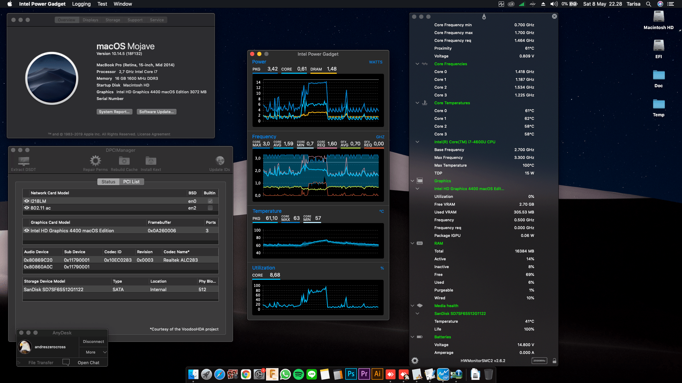Open the Temp folder on desktop

tap(659, 108)
